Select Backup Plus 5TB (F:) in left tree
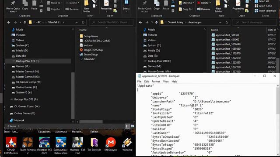This screenshot has height=157, width=280. click(x=38, y=61)
